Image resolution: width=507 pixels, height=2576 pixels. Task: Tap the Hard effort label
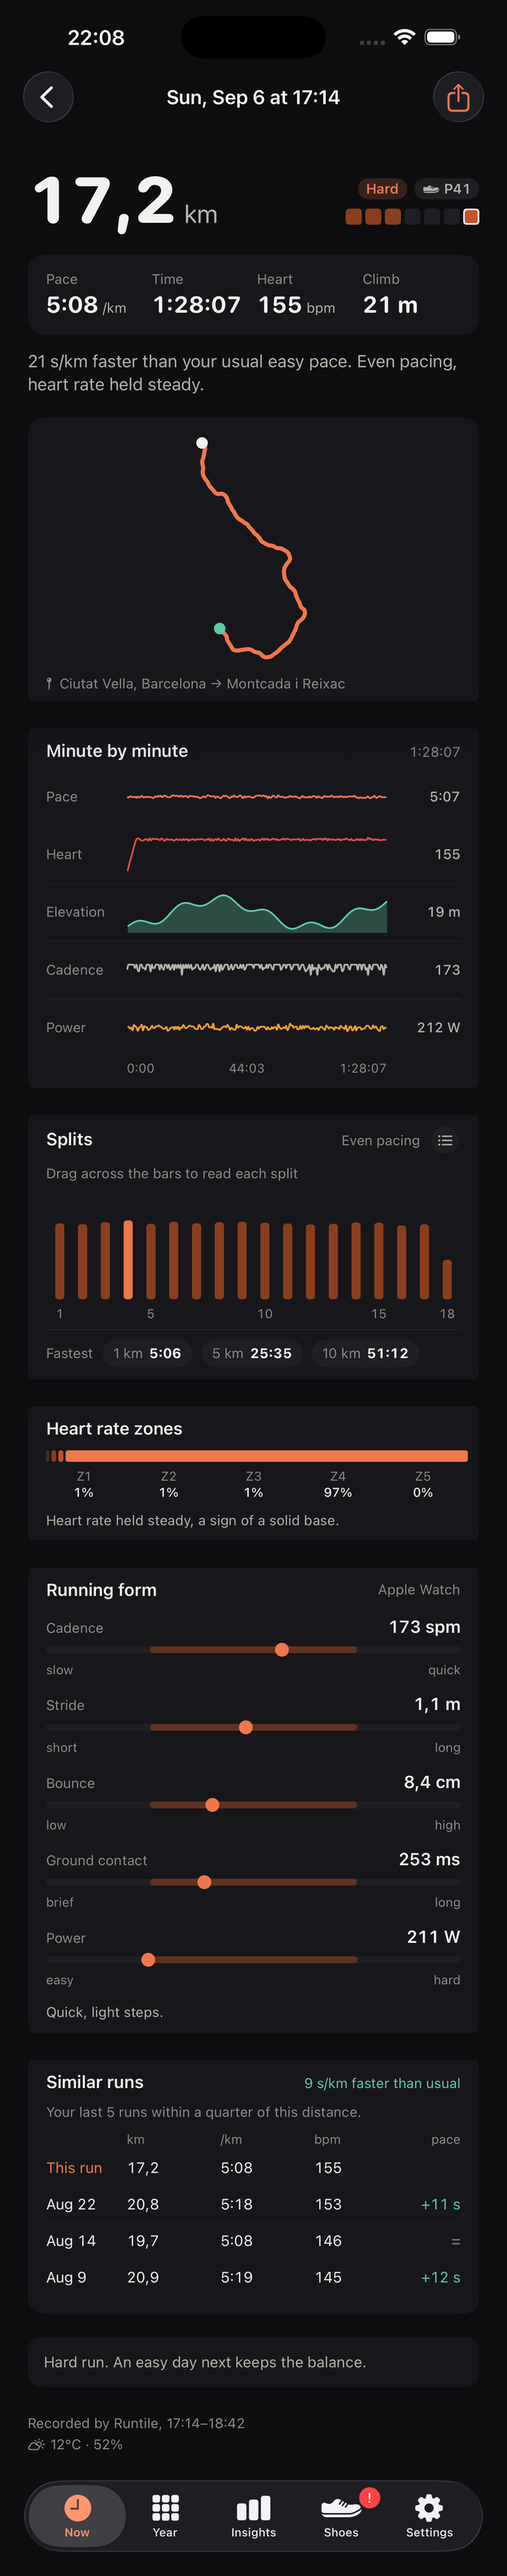tap(382, 189)
